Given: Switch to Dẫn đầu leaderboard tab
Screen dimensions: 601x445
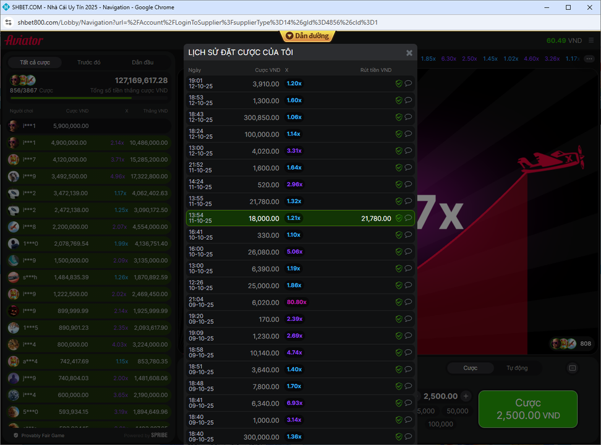Looking at the screenshot, I should tap(143, 62).
